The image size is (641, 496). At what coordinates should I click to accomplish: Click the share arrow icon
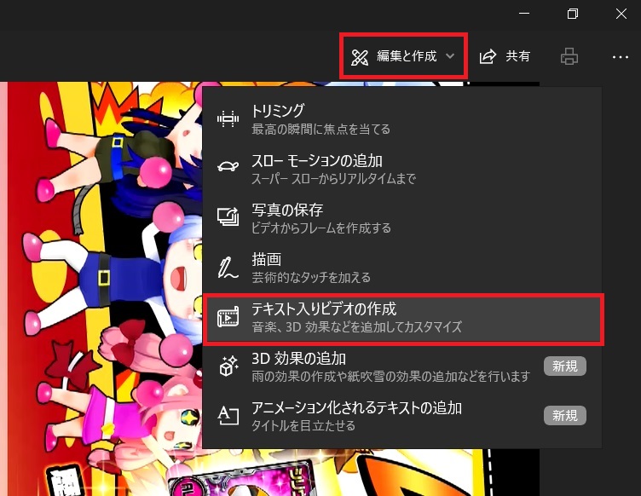click(x=488, y=56)
